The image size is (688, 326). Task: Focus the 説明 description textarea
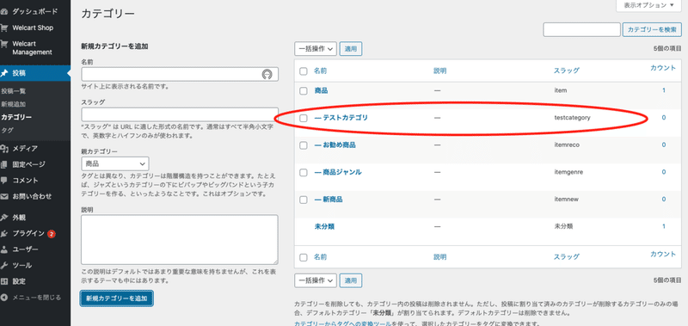180,240
